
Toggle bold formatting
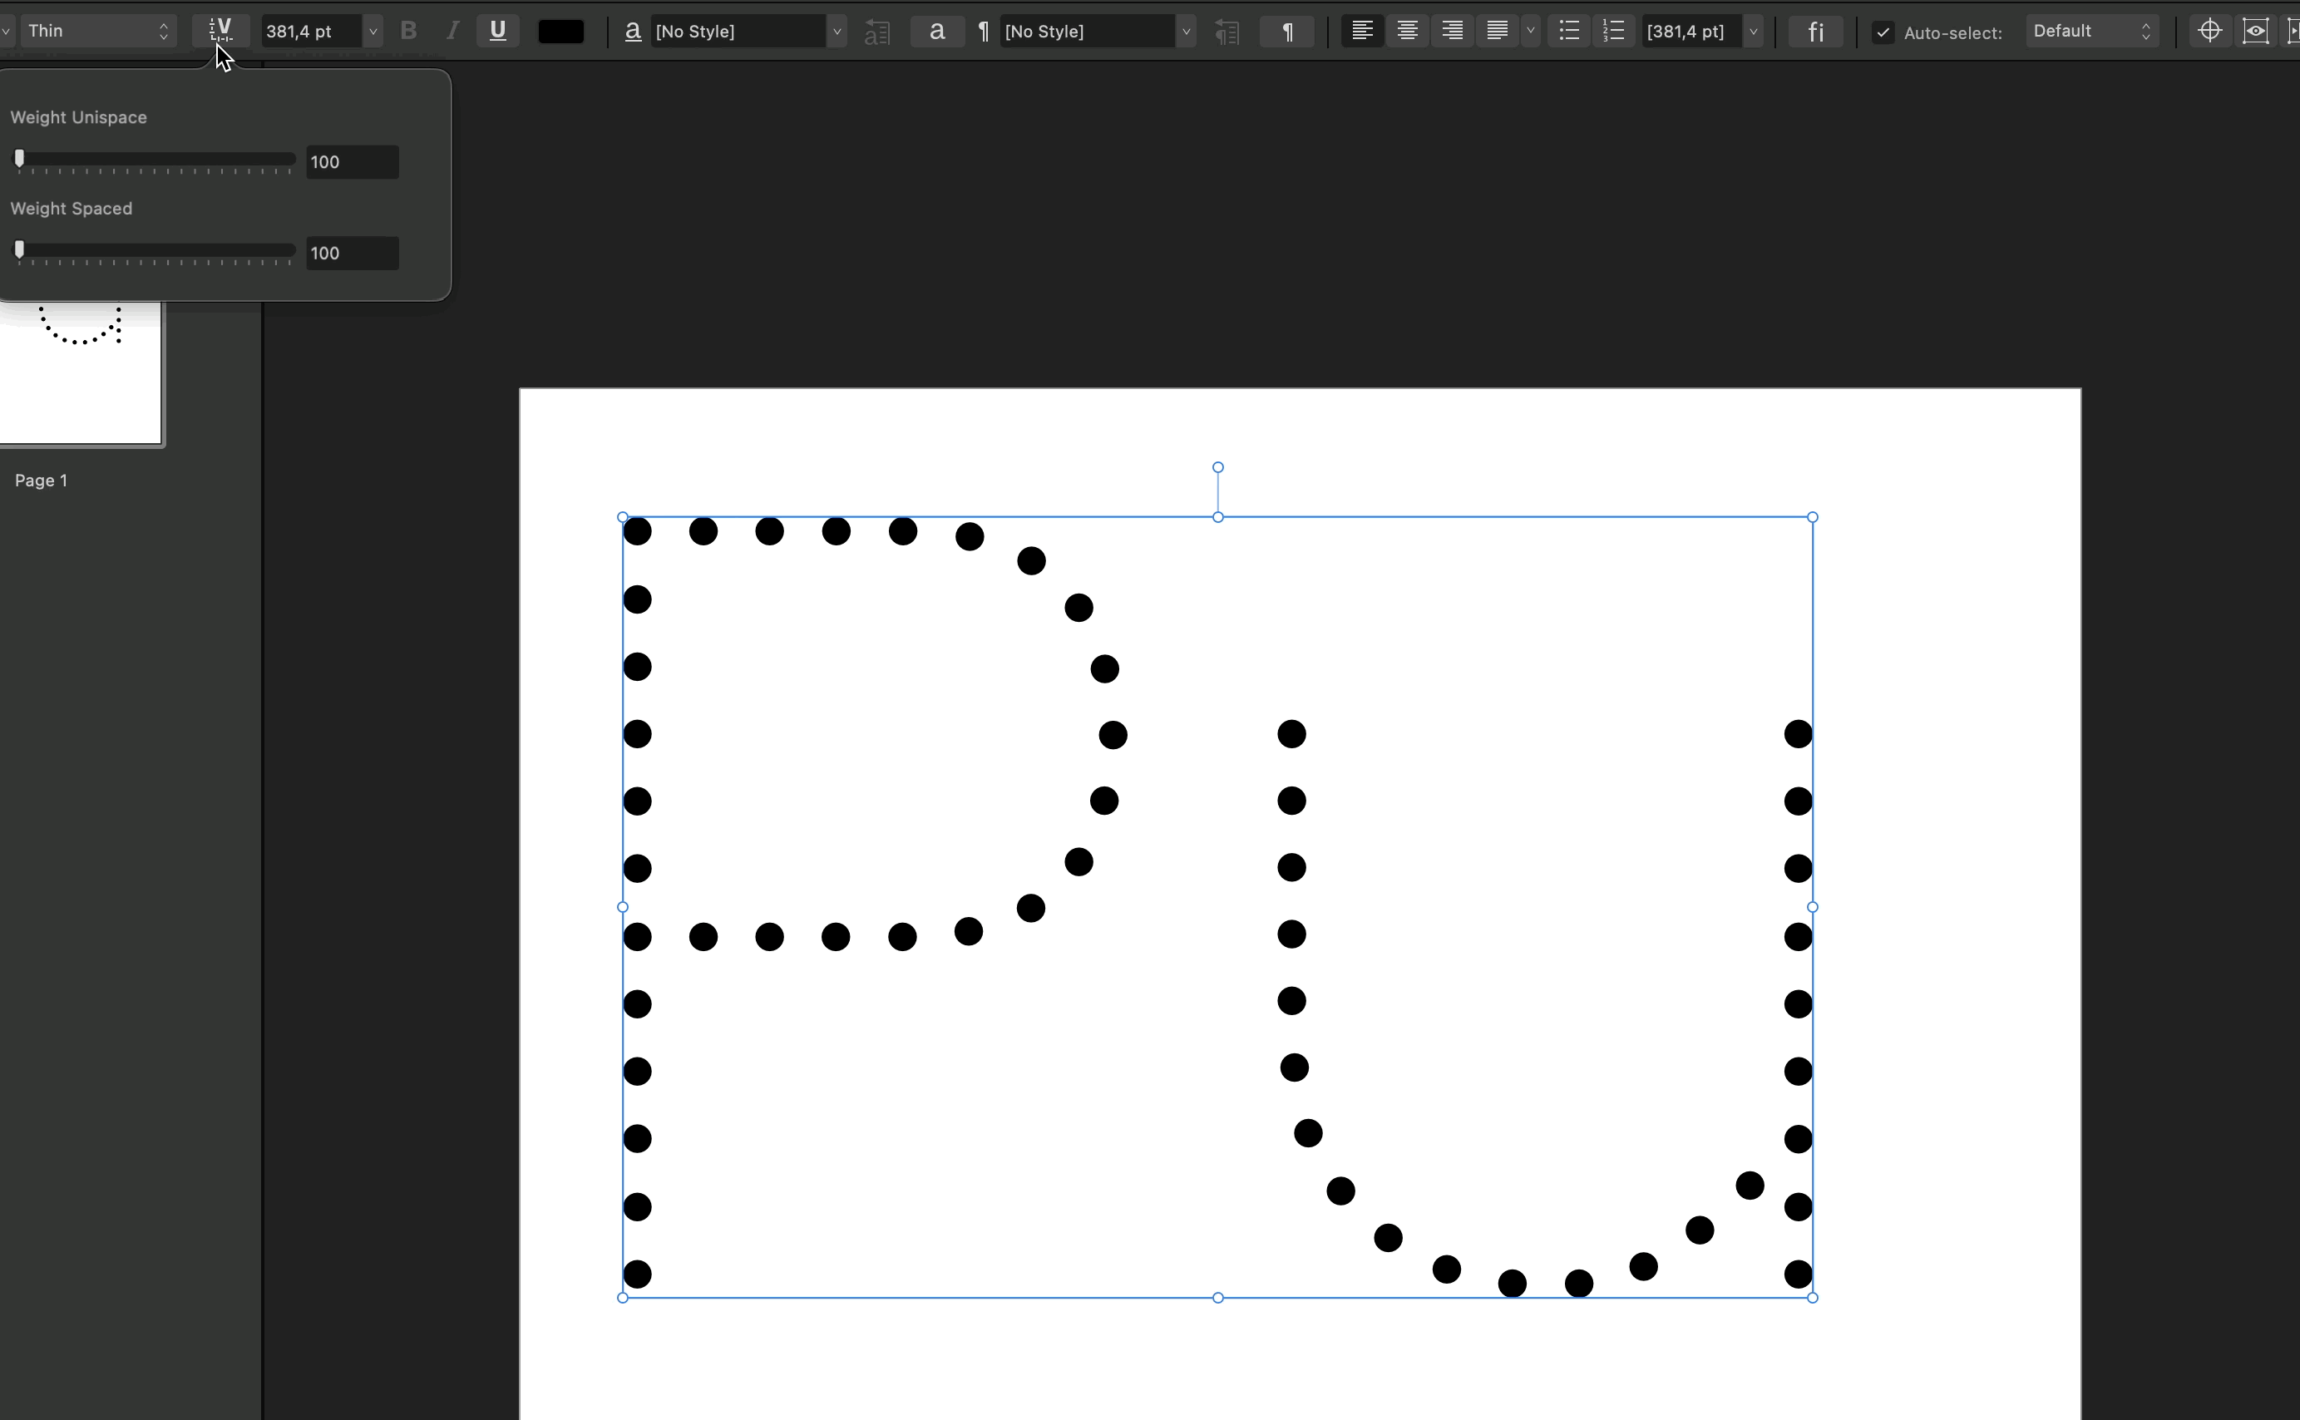click(408, 31)
